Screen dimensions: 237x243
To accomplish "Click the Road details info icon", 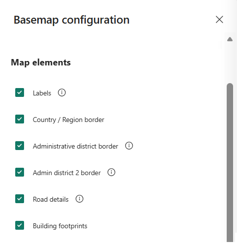I will click(x=79, y=199).
